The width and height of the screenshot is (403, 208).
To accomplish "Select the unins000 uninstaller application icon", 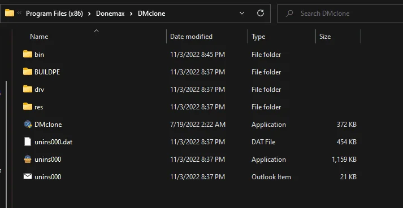I will tap(28, 160).
